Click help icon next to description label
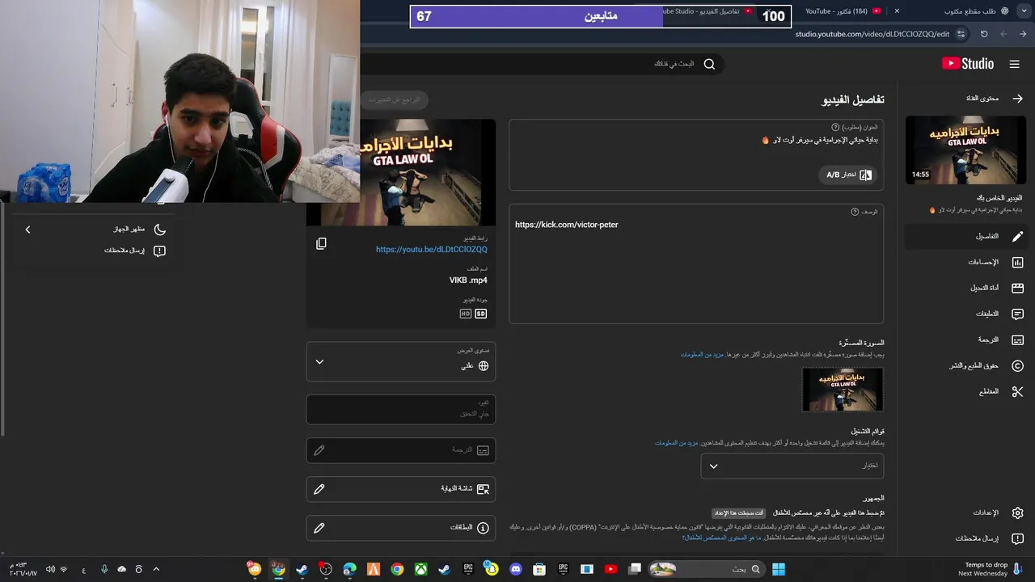This screenshot has width=1035, height=582. click(x=855, y=212)
